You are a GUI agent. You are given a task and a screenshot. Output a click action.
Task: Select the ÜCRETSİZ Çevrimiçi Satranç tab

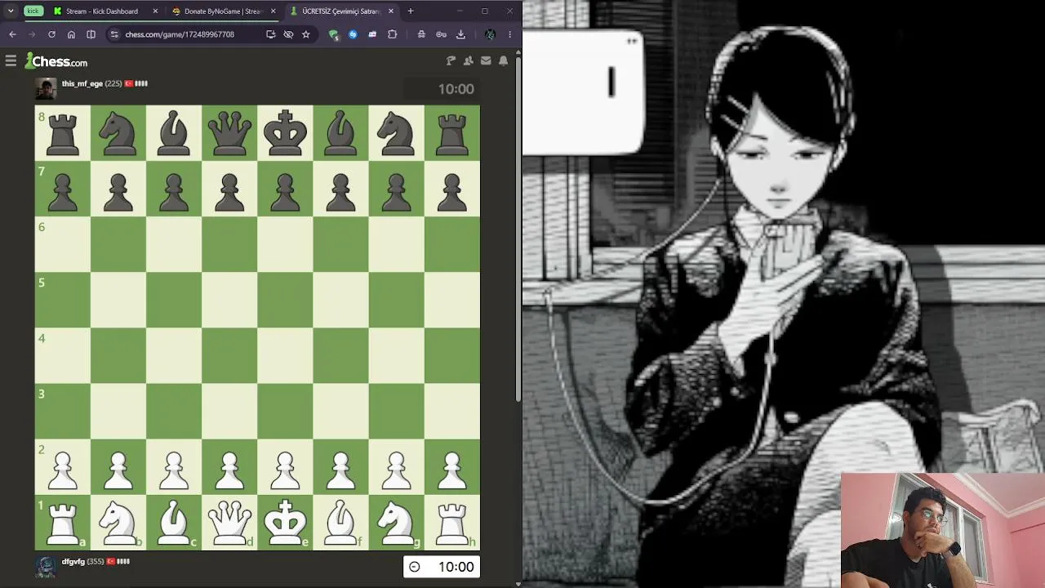[341, 11]
